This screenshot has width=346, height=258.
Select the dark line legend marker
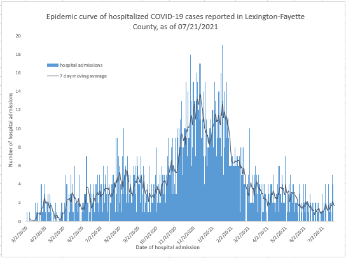tap(53, 76)
